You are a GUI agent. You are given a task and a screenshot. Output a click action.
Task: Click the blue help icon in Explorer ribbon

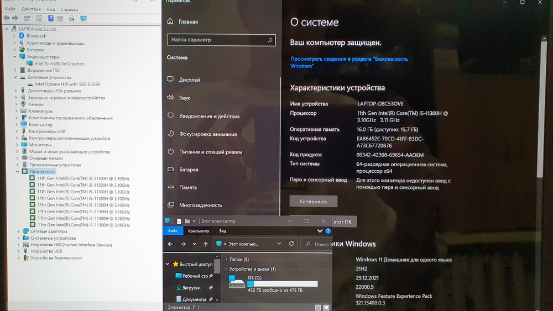pyautogui.click(x=328, y=231)
